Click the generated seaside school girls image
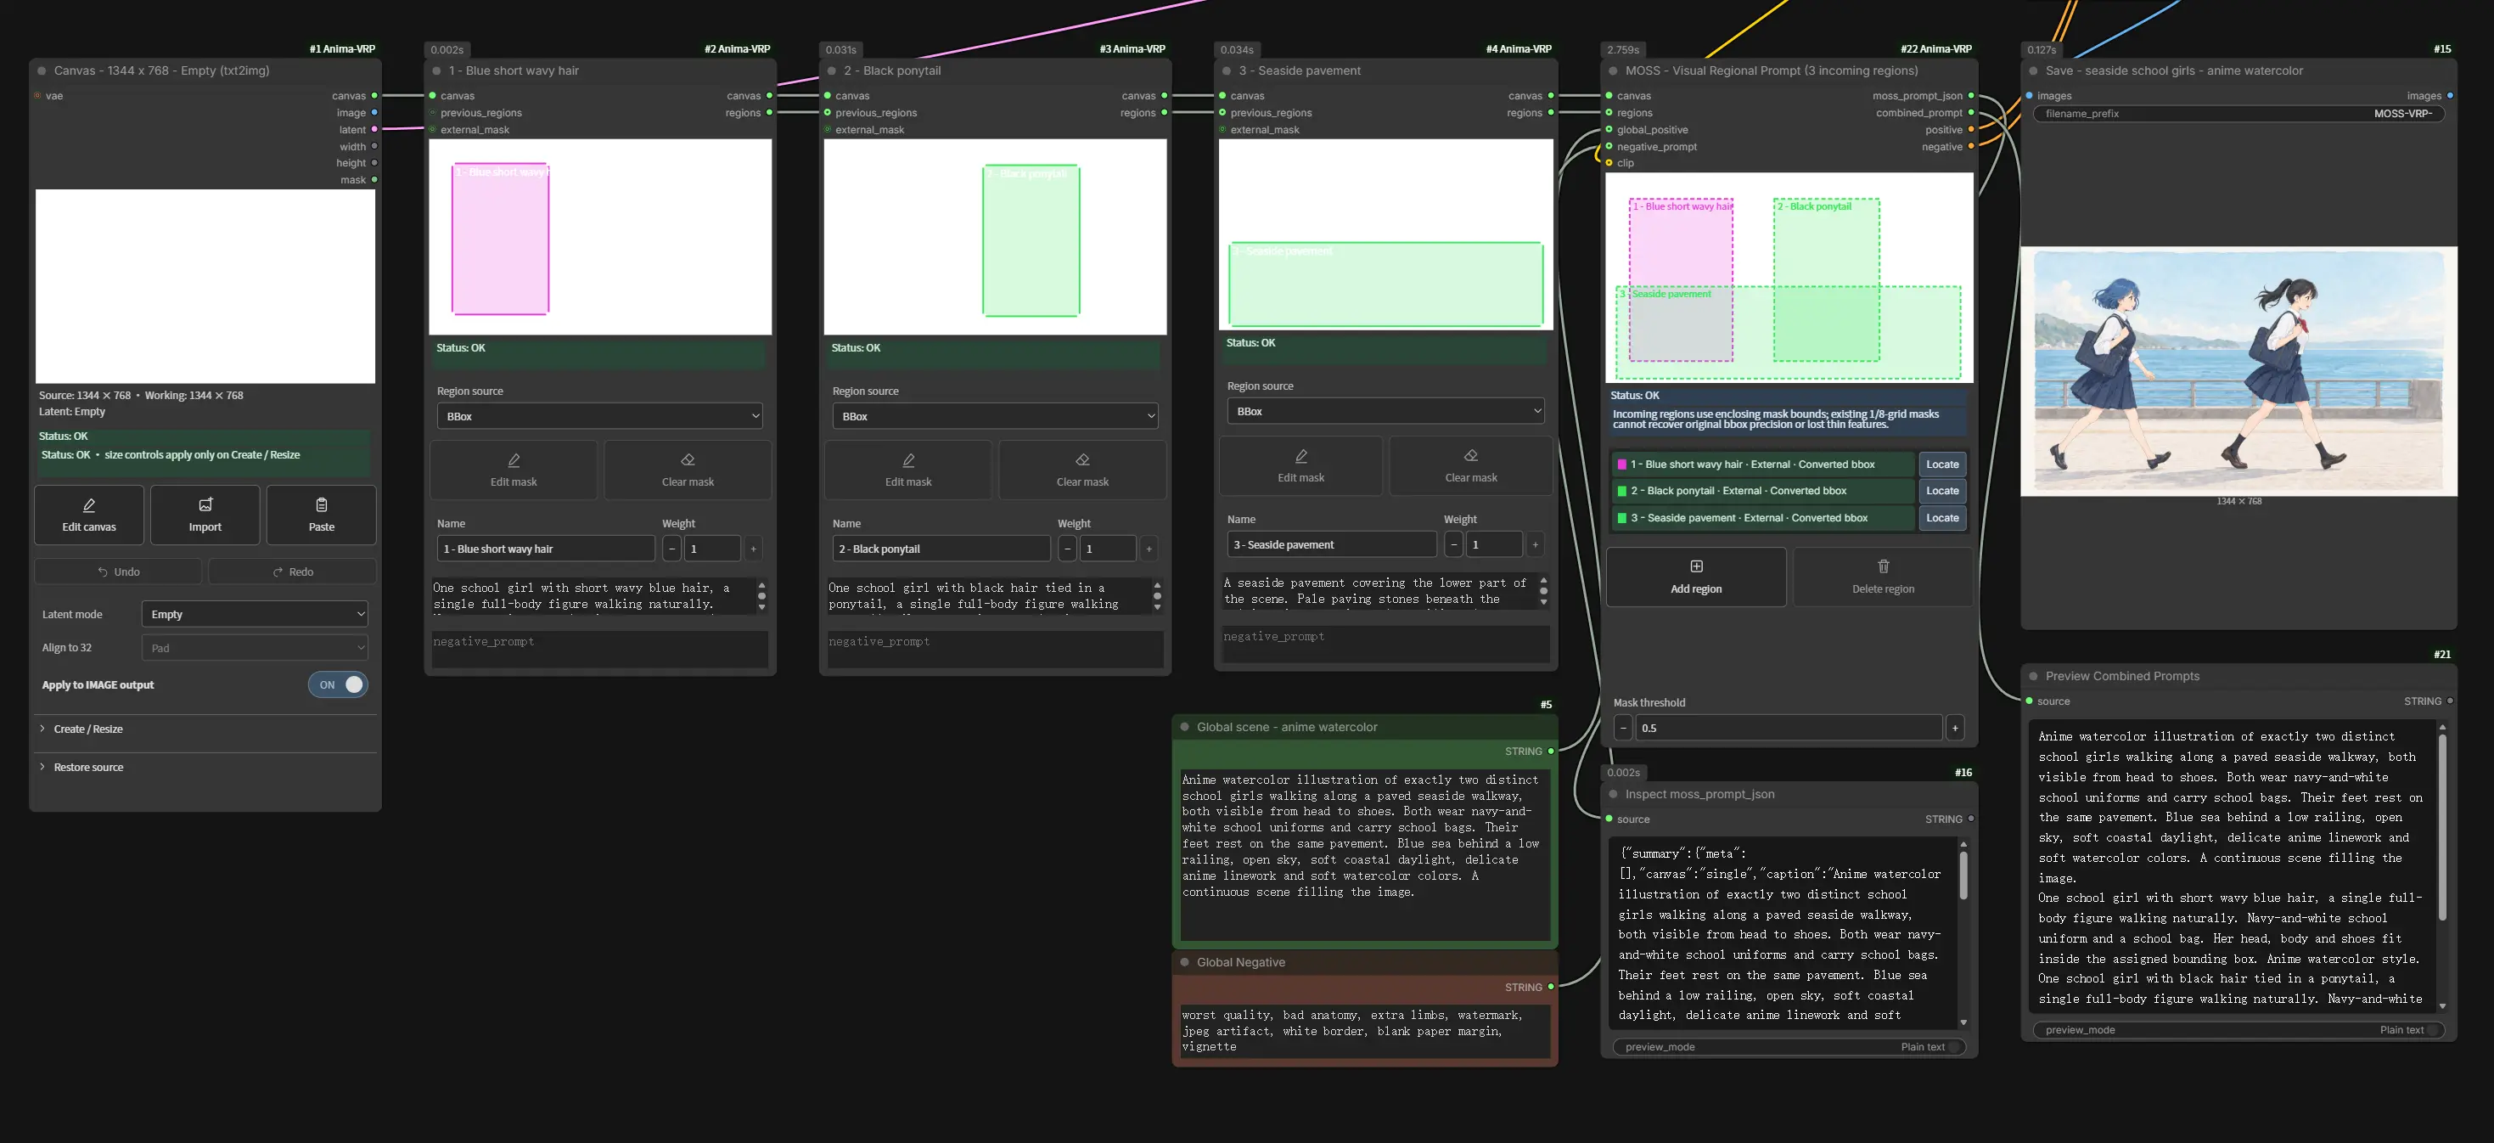This screenshot has height=1143, width=2494. [2238, 372]
